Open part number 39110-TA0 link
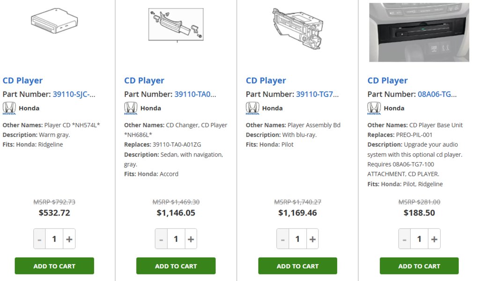 [195, 94]
